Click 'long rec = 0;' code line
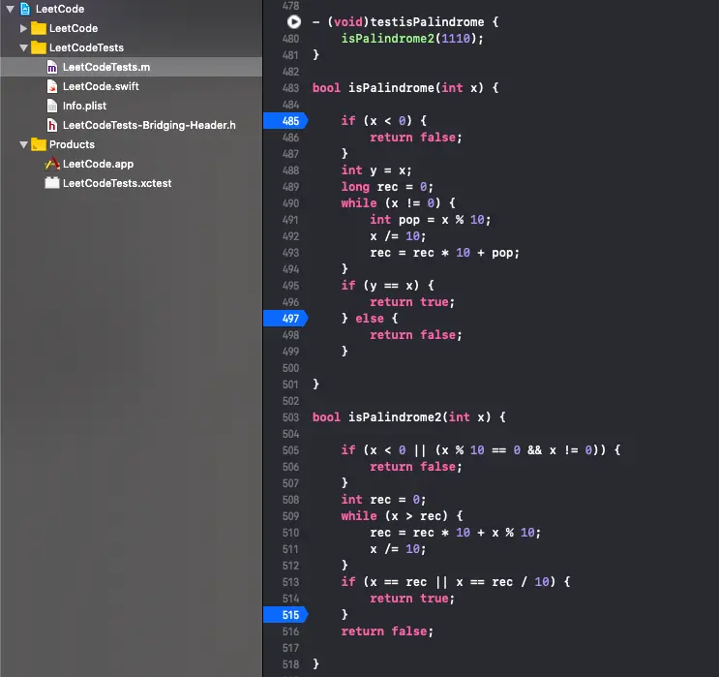The width and height of the screenshot is (719, 677). [x=387, y=187]
